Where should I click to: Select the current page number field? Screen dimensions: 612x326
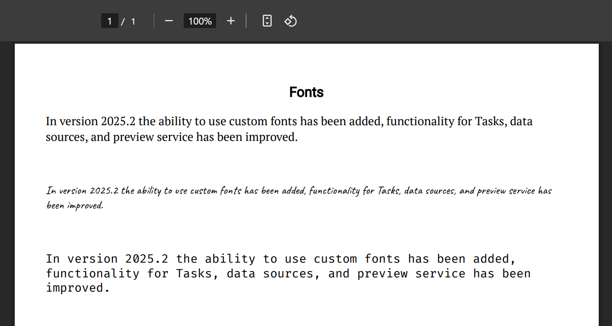point(110,21)
